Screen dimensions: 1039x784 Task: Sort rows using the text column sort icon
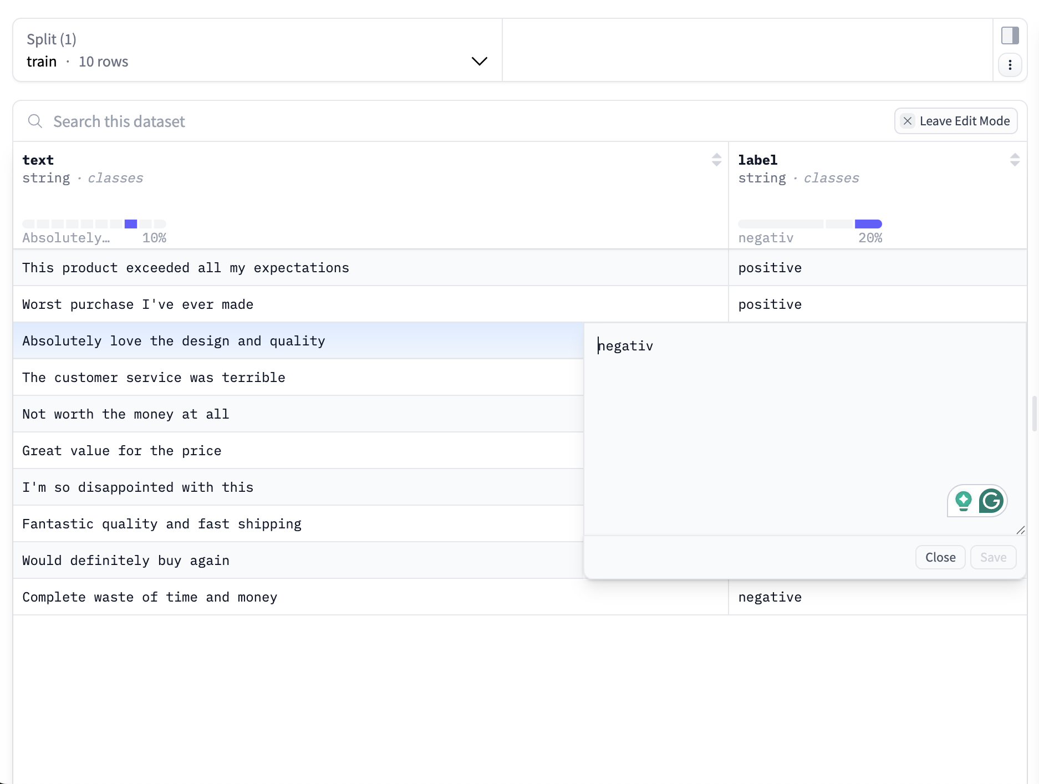[717, 160]
